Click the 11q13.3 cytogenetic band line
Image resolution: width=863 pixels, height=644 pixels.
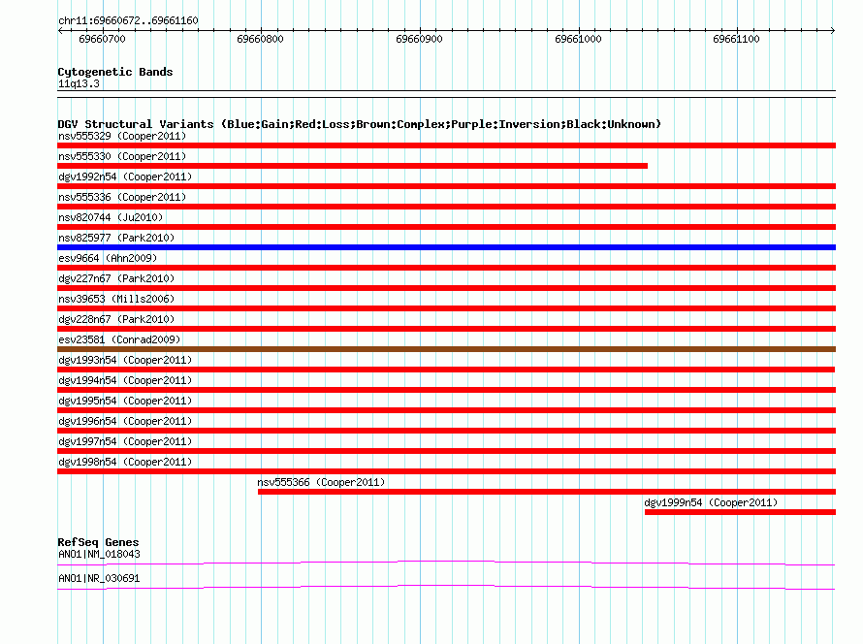[446, 94]
